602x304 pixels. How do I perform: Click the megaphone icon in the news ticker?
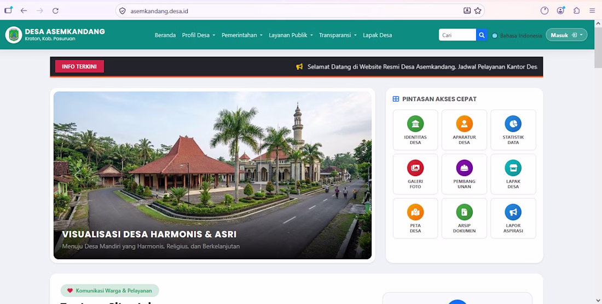point(299,67)
